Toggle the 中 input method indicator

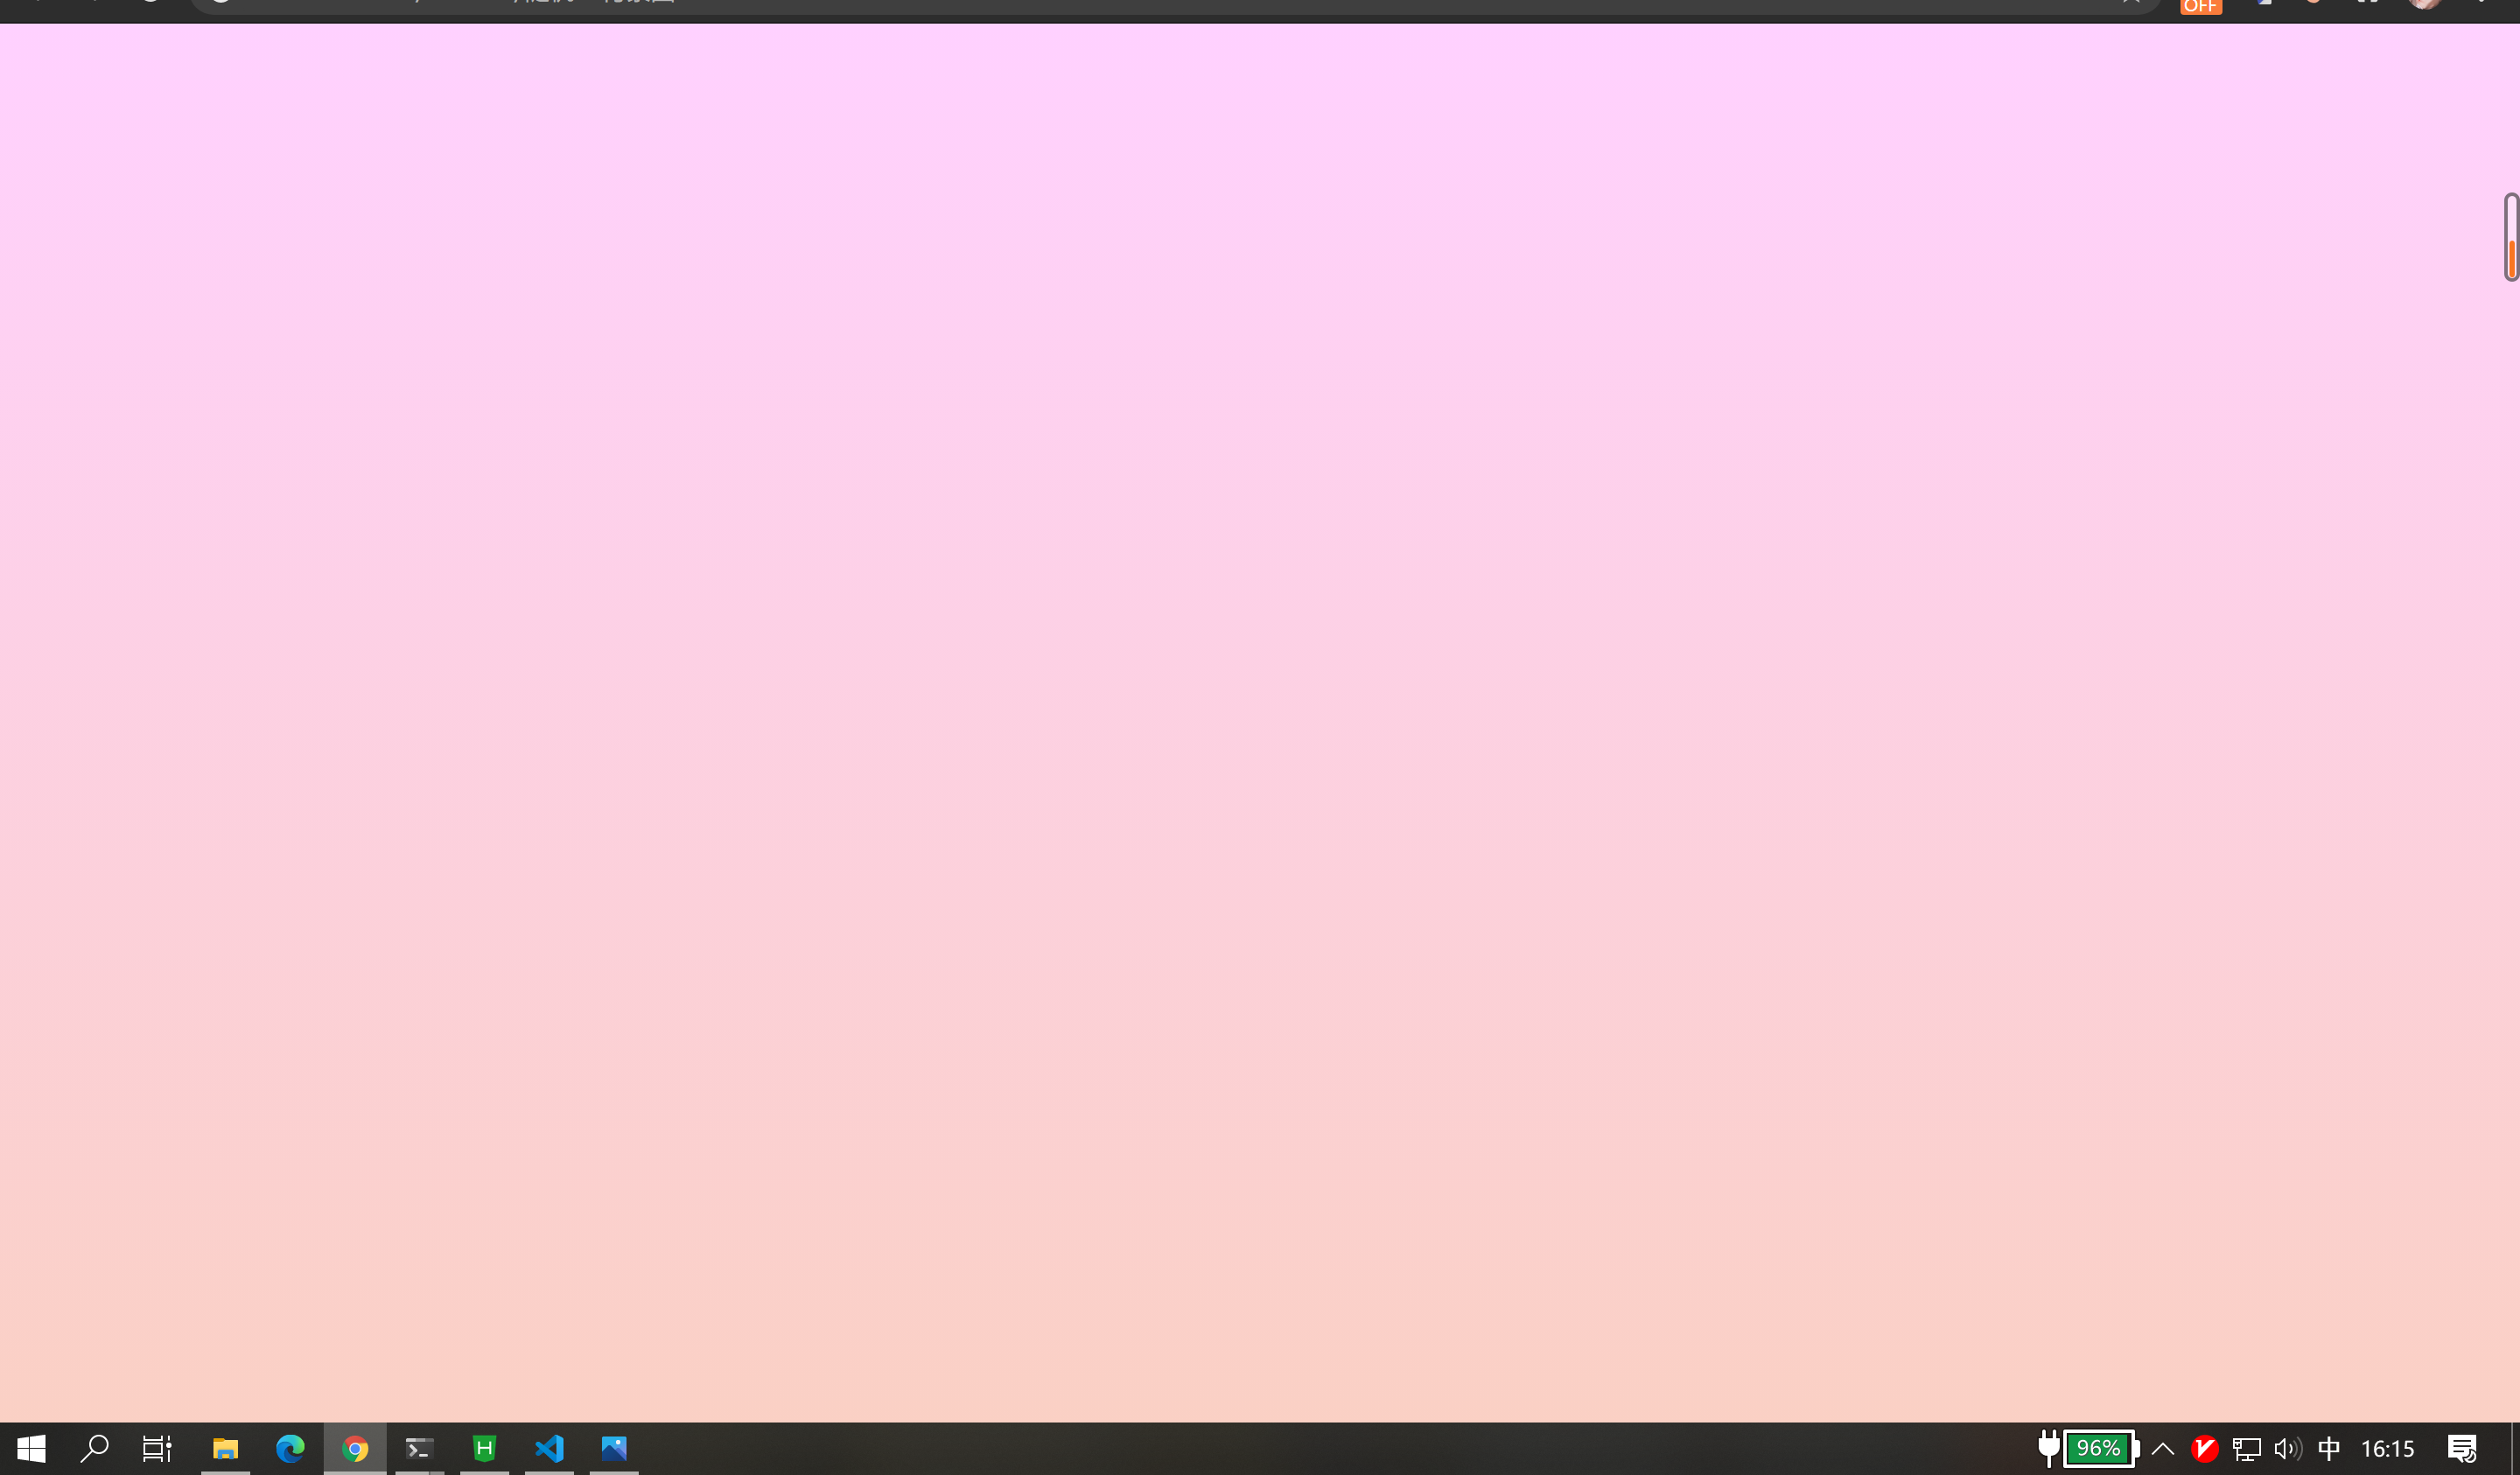coord(2329,1448)
